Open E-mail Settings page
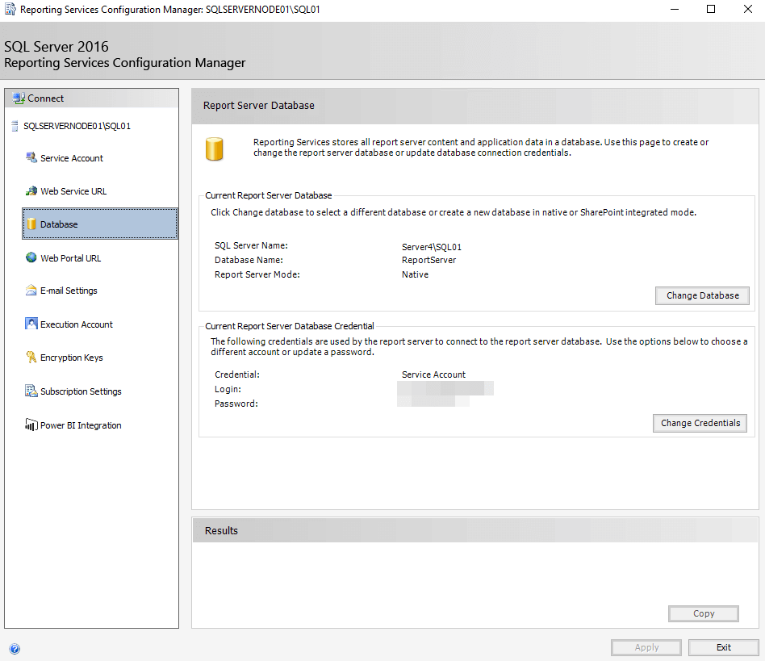 pyautogui.click(x=69, y=291)
